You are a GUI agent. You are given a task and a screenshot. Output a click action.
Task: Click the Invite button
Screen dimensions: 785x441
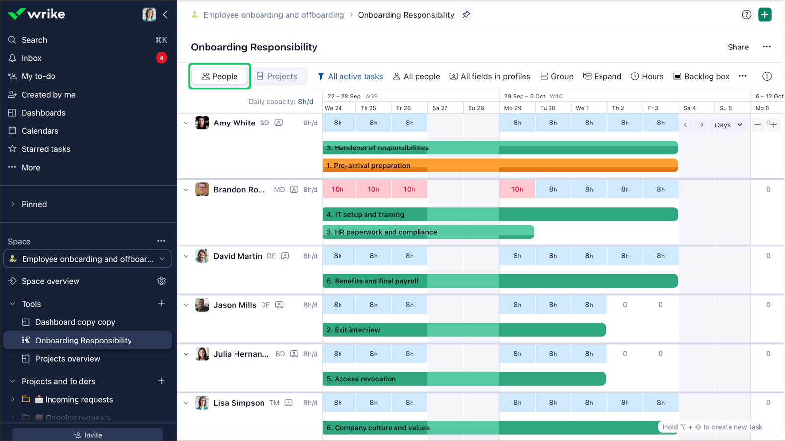(88, 435)
